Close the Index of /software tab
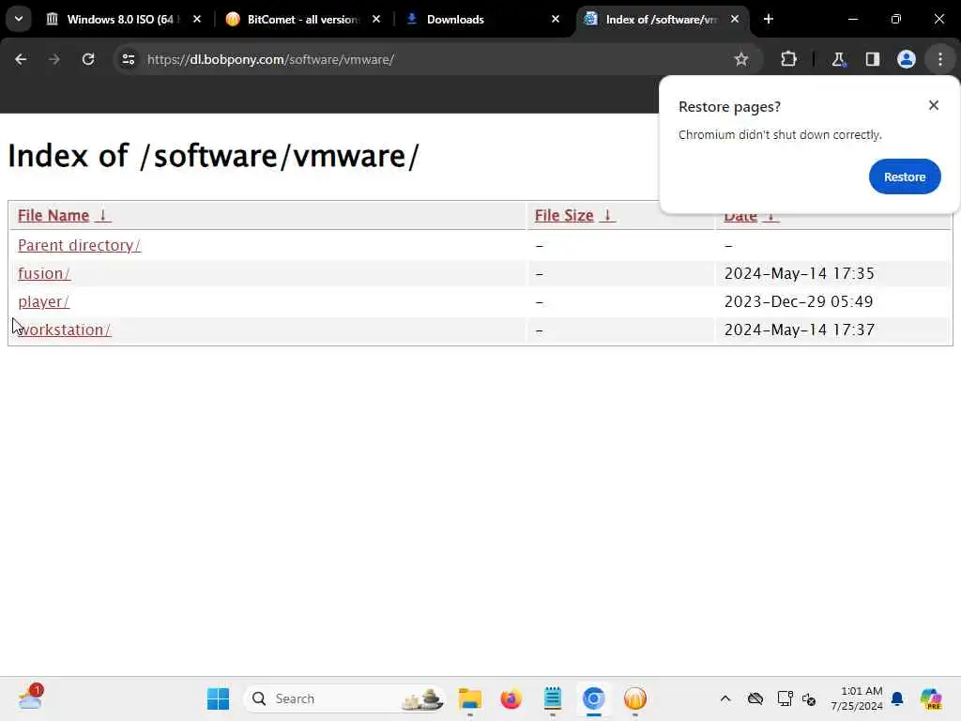The height and width of the screenshot is (721, 961). click(734, 20)
